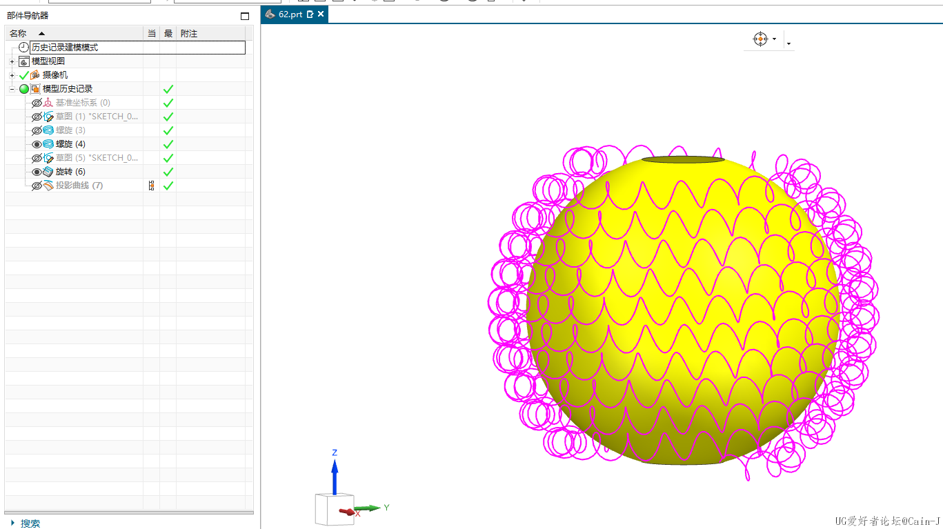The width and height of the screenshot is (943, 529).
Task: Select the 历史记录建模模式 row
Action: (x=137, y=48)
